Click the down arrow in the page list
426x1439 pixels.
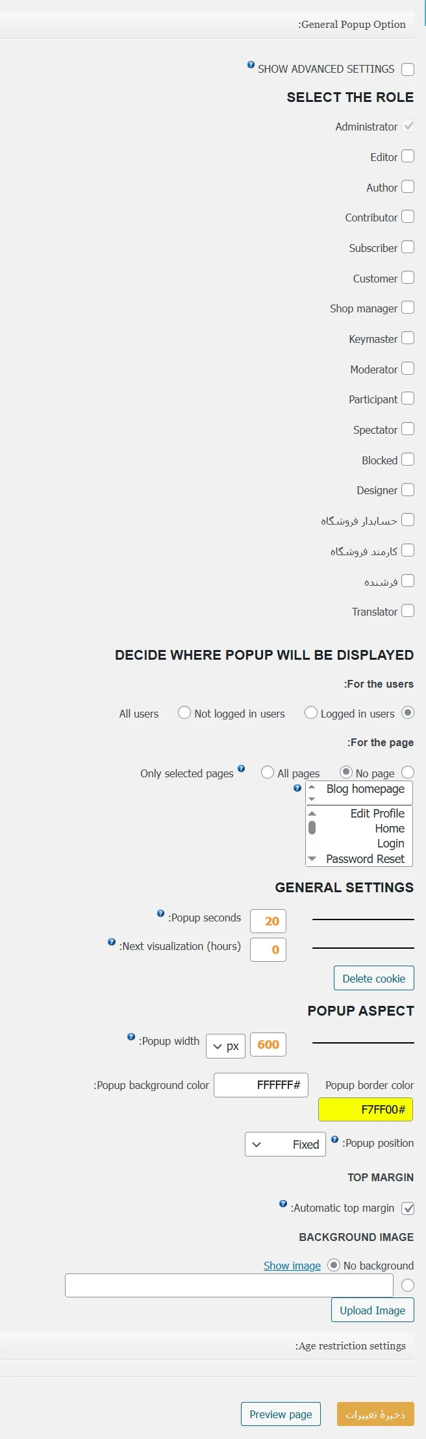click(x=312, y=858)
